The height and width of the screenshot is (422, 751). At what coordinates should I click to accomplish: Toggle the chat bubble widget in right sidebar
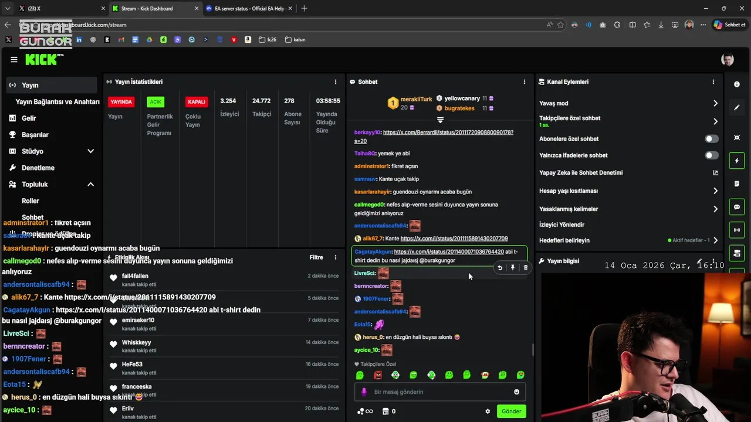click(737, 207)
